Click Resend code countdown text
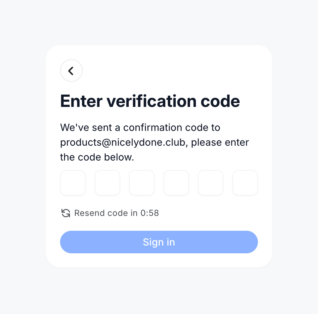Viewport: 318px width, 314px height. pos(117,213)
